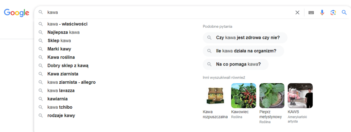Screen dimensions: 351x132
Task: Click magnifier icon beside 'Sklep kawa'
Action: pyautogui.click(x=40, y=41)
